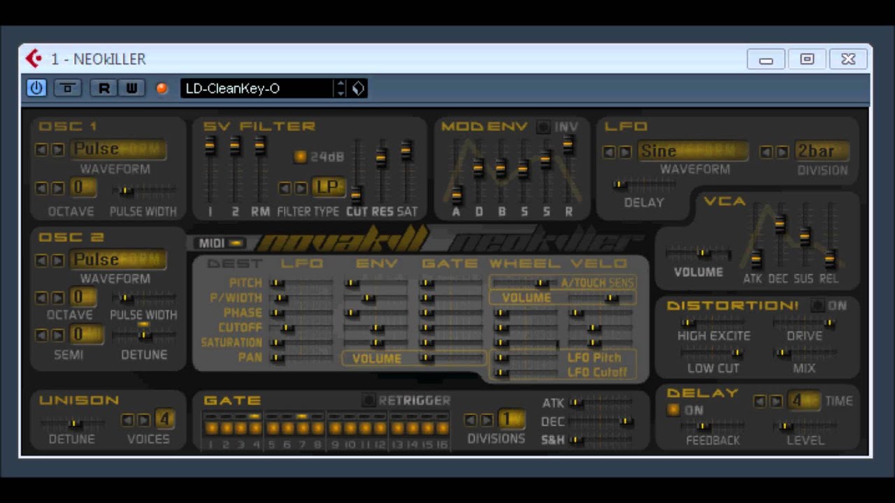The image size is (895, 503).
Task: Adjust the VCA volume slider
Action: tap(703, 254)
